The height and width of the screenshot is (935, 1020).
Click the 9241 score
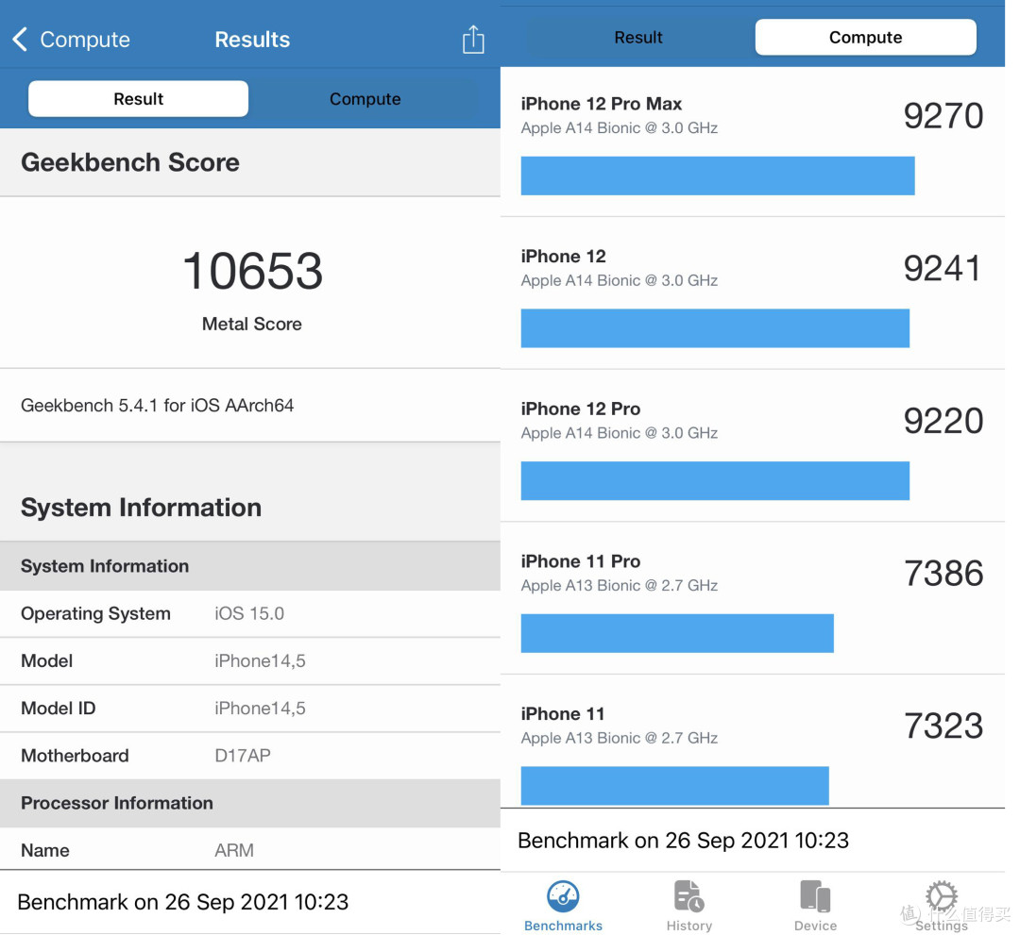coord(942,268)
